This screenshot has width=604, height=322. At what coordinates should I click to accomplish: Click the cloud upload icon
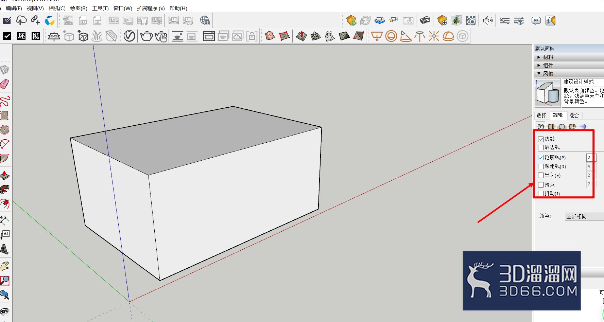click(21, 20)
